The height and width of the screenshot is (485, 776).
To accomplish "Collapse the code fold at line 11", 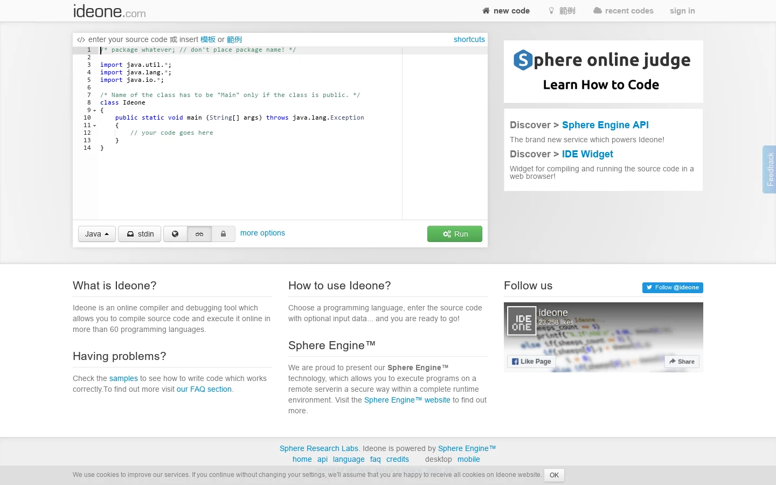I will tap(95, 126).
